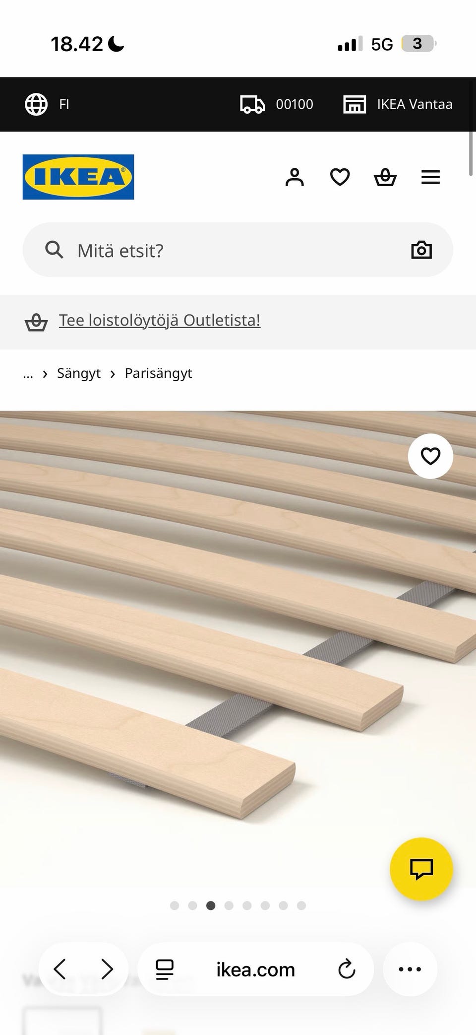
Task: Jump to last image carousel dot
Action: [x=301, y=905]
